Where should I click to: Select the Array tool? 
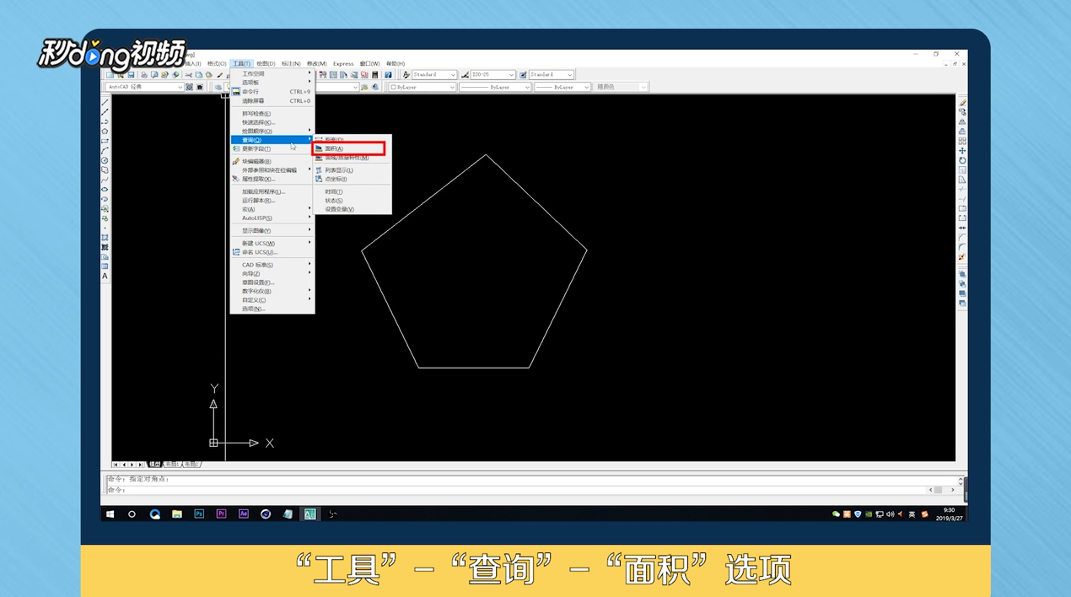point(962,141)
